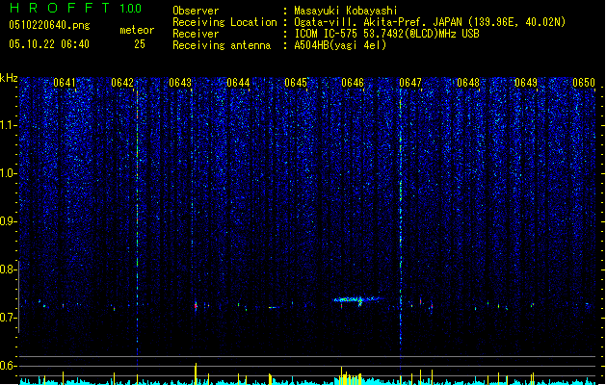Click the Ogata-vill. Akita-Pref. JAPAN location text
The image size is (606, 385).
click(430, 22)
